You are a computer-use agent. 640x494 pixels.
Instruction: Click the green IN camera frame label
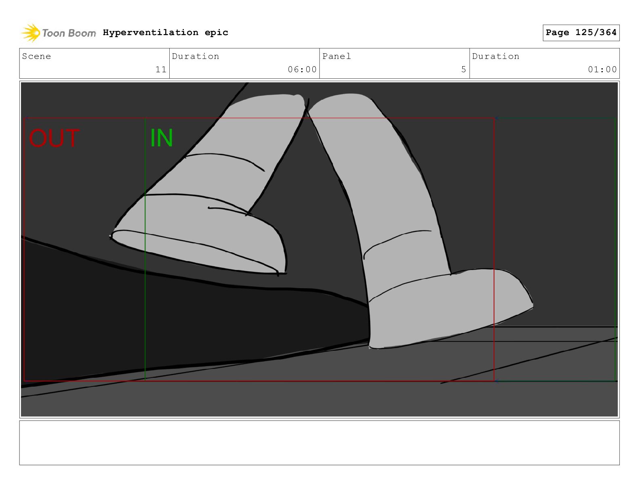point(162,138)
